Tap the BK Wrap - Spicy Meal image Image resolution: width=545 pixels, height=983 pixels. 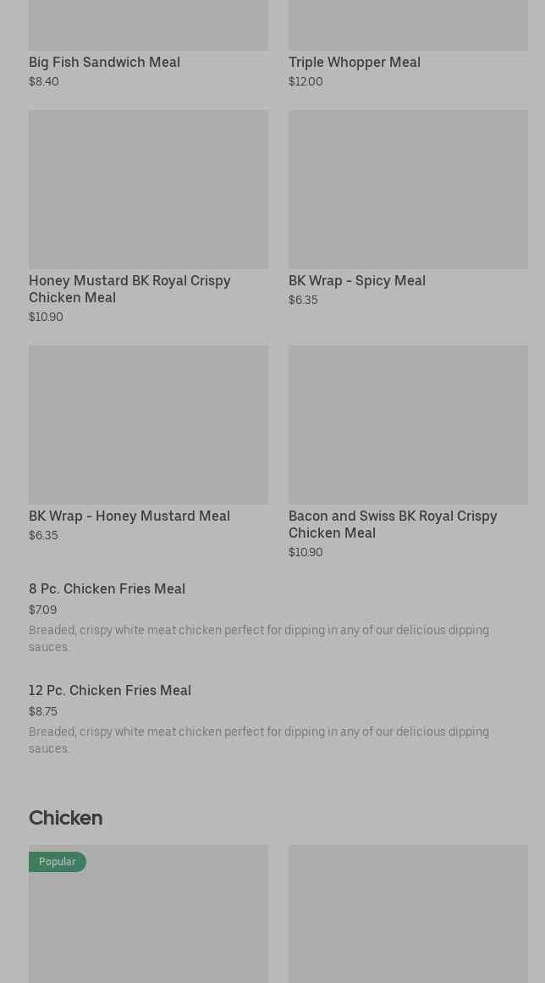pyautogui.click(x=408, y=189)
